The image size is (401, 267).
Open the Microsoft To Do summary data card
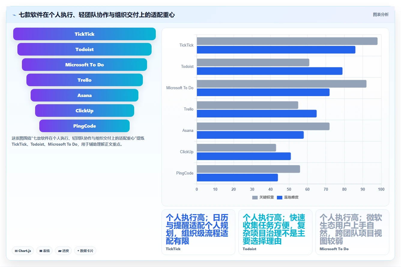tap(352, 232)
